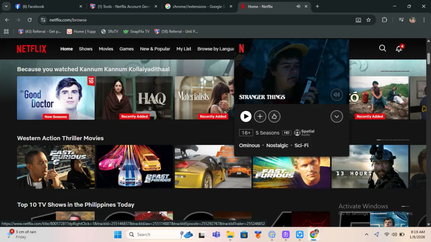This screenshot has height=242, width=431.
Task: Open My List
Action: [184, 49]
